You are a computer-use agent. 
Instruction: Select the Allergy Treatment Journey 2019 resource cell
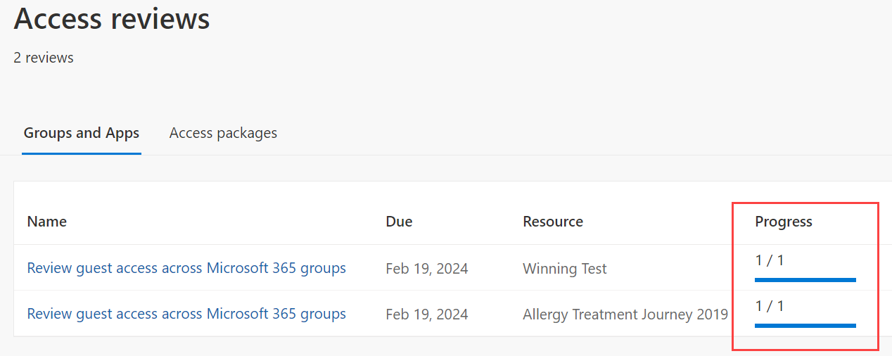pyautogui.click(x=625, y=314)
